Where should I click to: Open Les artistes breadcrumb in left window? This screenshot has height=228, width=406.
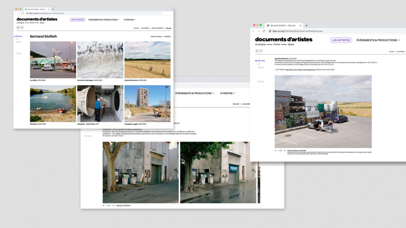(145, 28)
